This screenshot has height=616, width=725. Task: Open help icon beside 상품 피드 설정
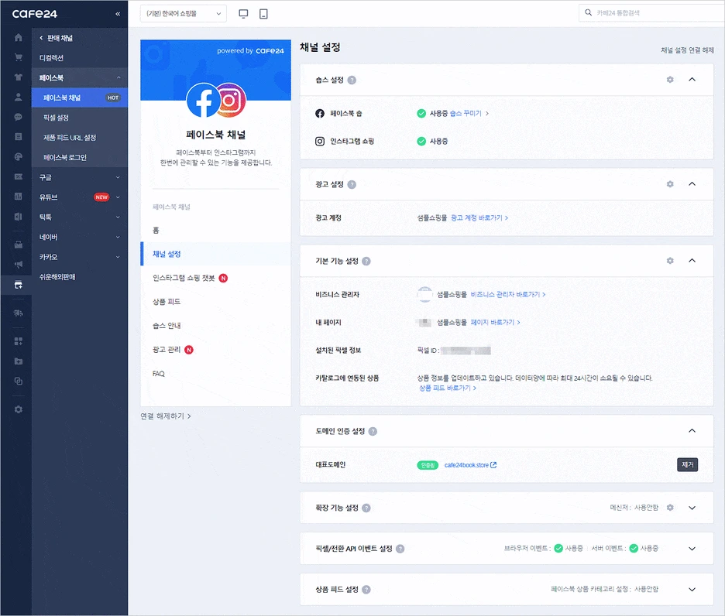[366, 589]
